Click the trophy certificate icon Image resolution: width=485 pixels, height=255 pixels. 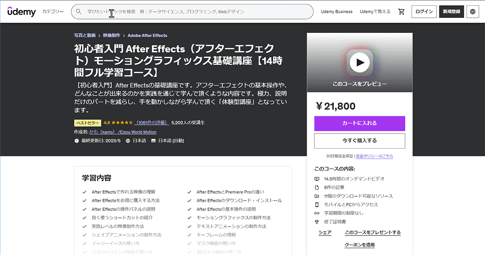point(317,222)
